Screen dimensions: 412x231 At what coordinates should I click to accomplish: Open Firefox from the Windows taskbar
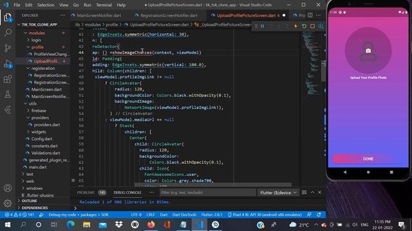151,225
